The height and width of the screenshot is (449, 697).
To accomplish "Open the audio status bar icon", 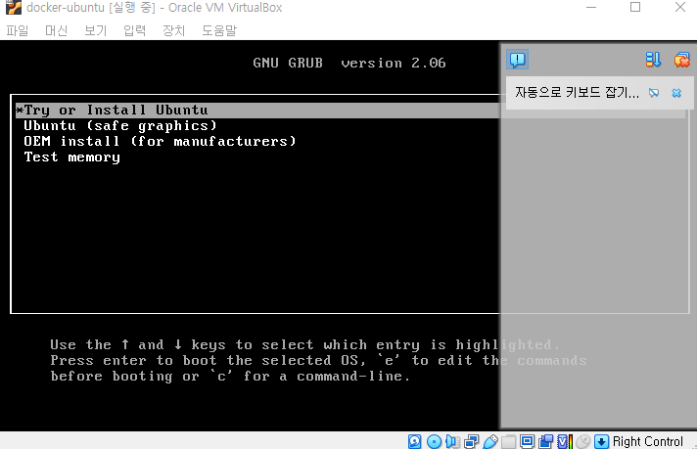I will [452, 441].
